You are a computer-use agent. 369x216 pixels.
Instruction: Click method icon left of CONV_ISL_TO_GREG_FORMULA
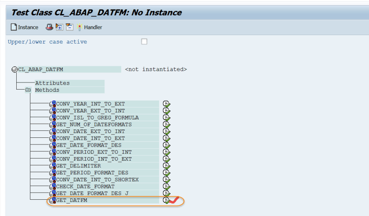[53, 117]
